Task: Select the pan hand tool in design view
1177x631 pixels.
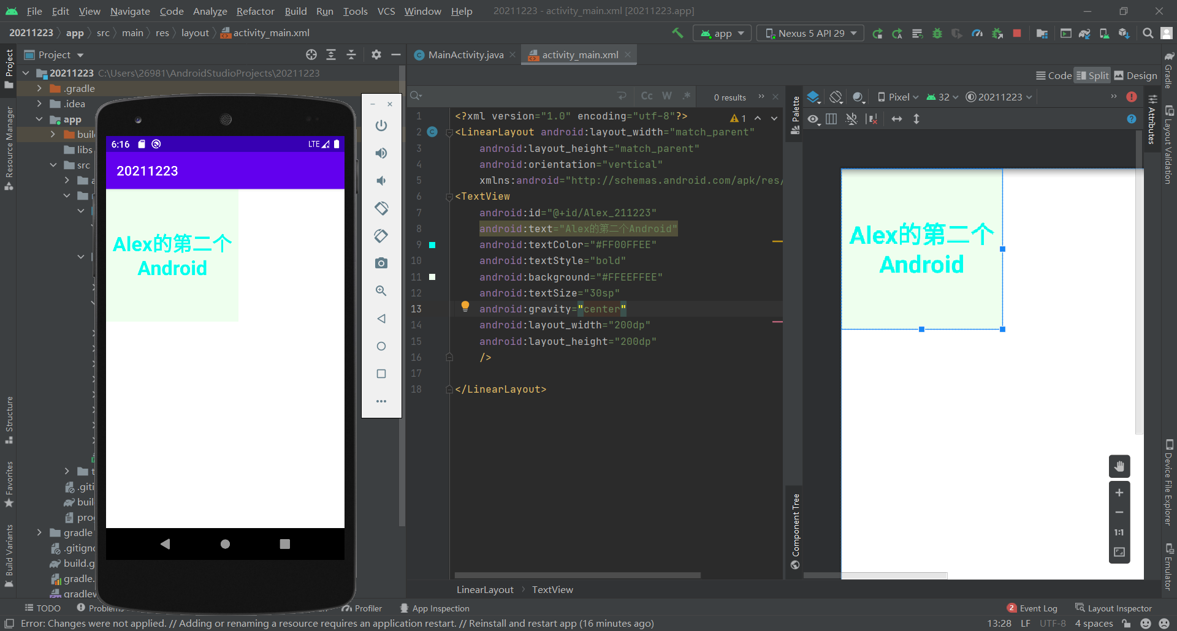Action: pyautogui.click(x=1119, y=466)
